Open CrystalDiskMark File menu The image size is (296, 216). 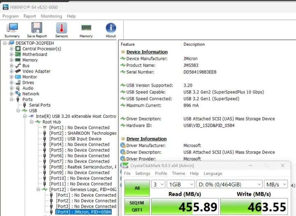tap(127, 173)
